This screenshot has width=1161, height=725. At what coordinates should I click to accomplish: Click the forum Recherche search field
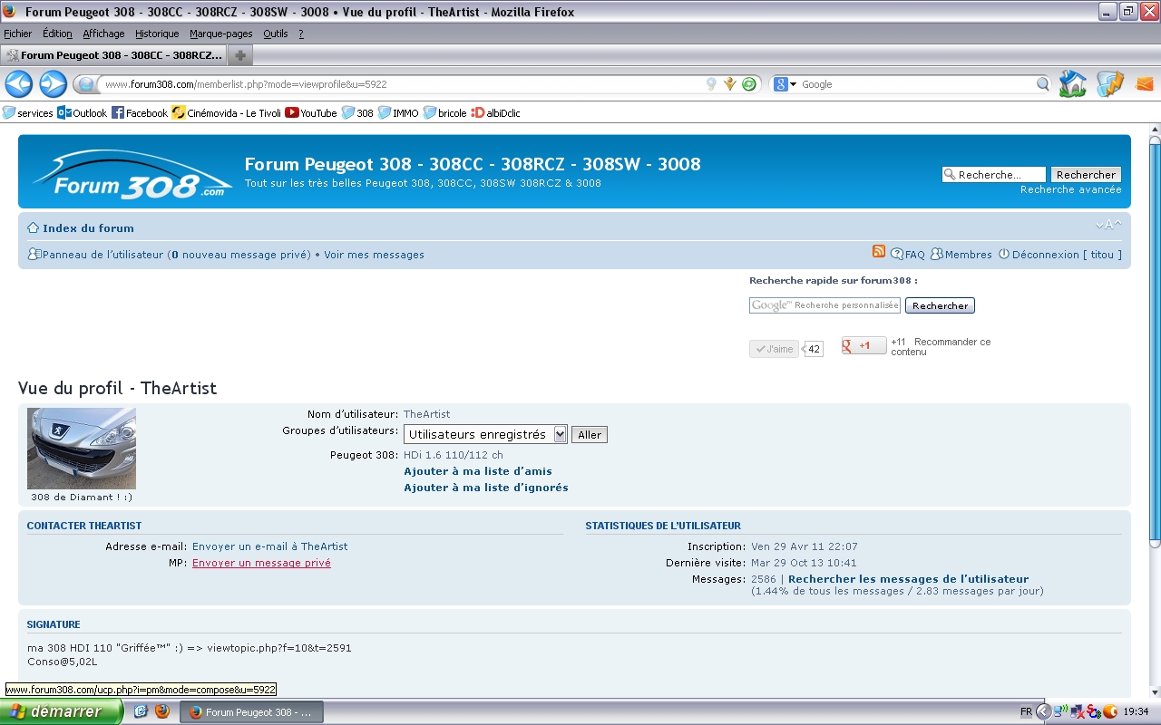pos(995,175)
